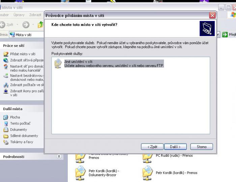236x182 pixels.
Task: Open the 'Tiskárny a faxy' icon
Action: (x=6, y=142)
